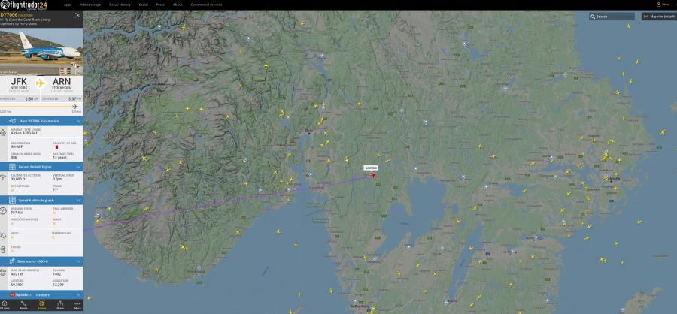Viewport: 677px width, 314px height.
Task: Expand Recent 9H-MIP flights section
Action: tap(41, 167)
